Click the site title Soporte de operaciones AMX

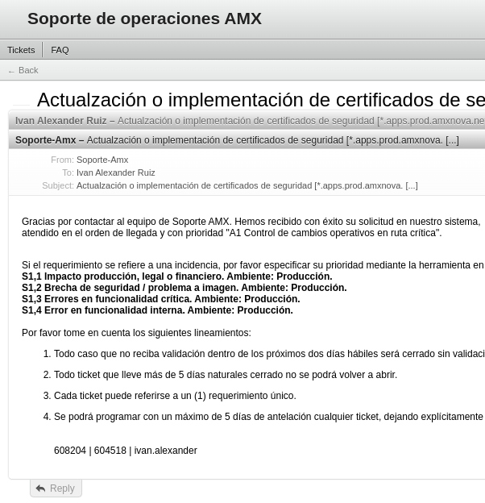144,19
